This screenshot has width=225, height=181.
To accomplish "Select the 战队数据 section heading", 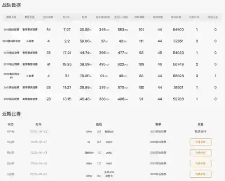I will pyautogui.click(x=11, y=5).
